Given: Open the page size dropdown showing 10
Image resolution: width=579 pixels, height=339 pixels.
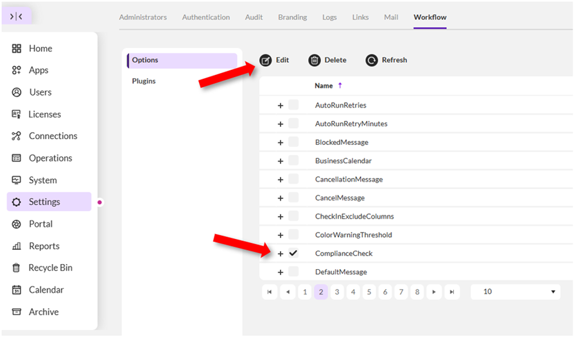Looking at the screenshot, I should pos(515,292).
